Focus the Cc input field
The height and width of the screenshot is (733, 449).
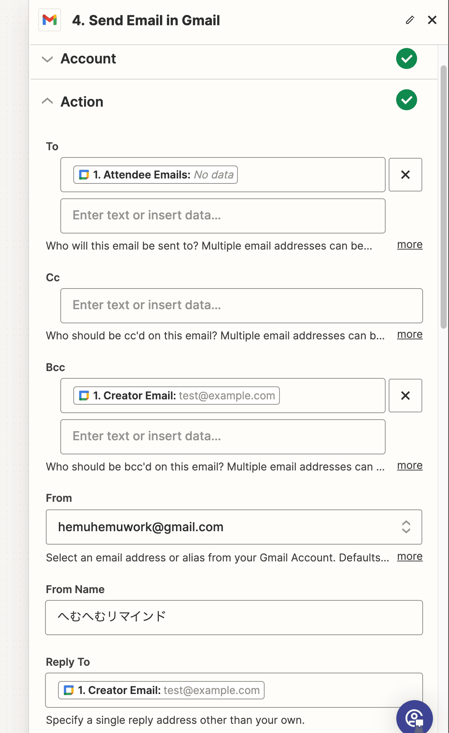point(242,306)
